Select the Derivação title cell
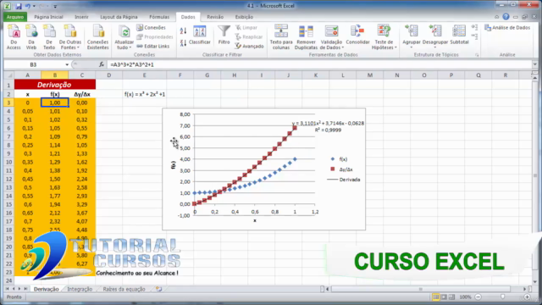Image resolution: width=542 pixels, height=305 pixels. coord(54,85)
